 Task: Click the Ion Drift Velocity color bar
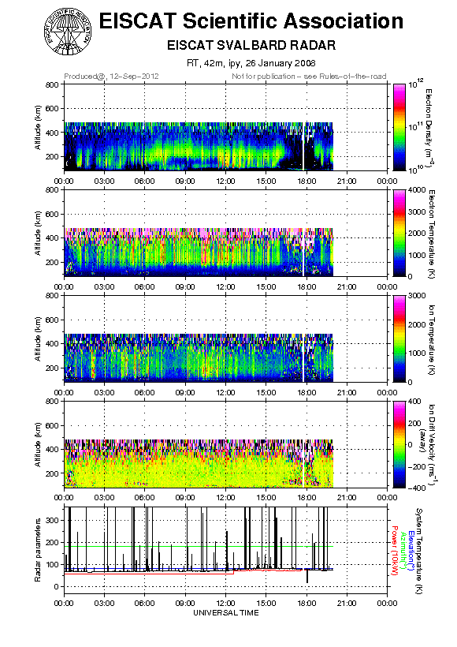point(399,444)
